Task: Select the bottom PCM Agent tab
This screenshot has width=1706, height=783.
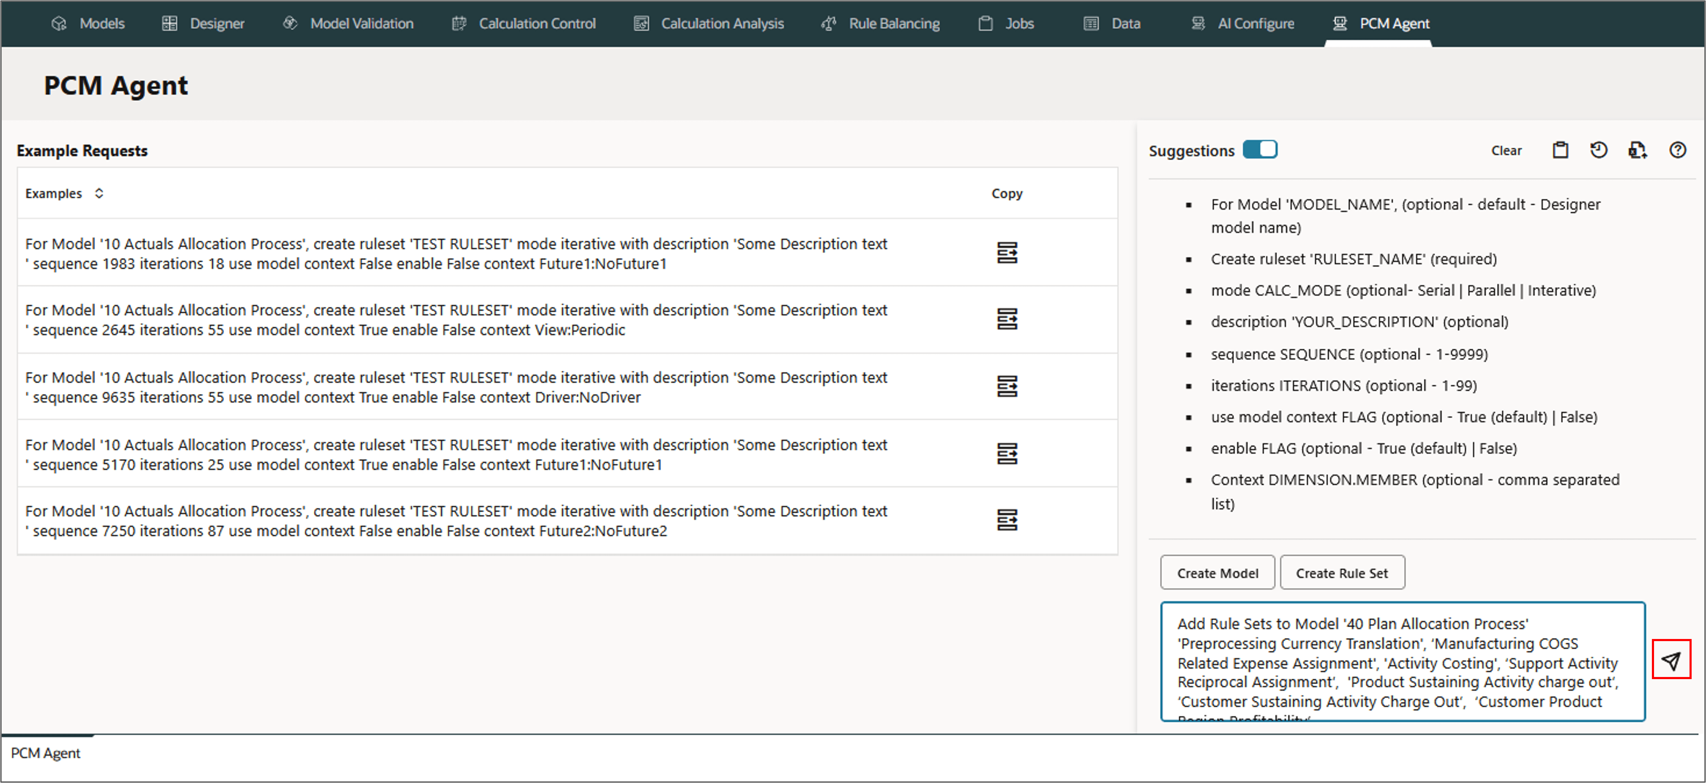Action: pos(45,753)
